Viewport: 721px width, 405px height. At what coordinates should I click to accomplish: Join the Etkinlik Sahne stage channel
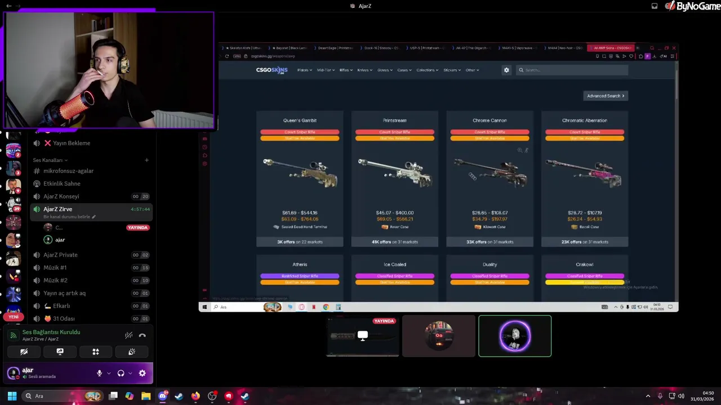click(x=90, y=183)
